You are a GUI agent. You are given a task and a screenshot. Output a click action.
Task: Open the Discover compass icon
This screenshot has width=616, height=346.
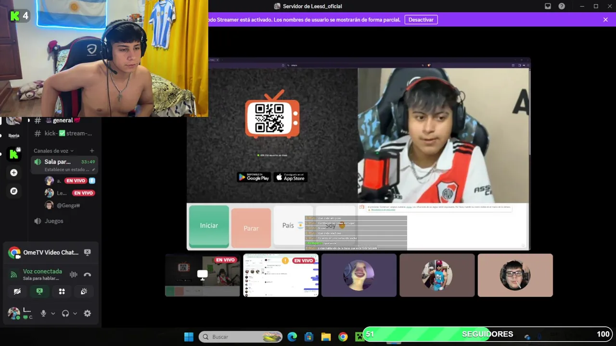(x=14, y=191)
